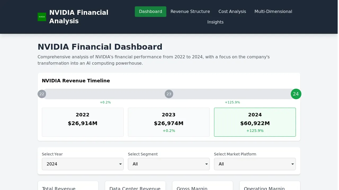Open Multi-Dimensional Insights
Viewport: 339px width, 190px height.
click(273, 11)
